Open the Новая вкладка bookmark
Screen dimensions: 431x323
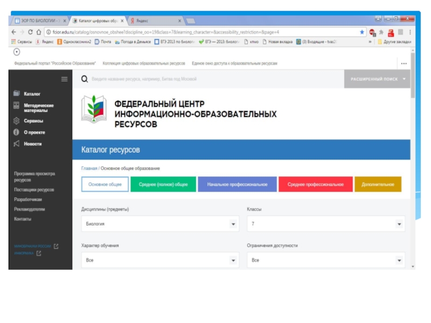tap(277, 42)
